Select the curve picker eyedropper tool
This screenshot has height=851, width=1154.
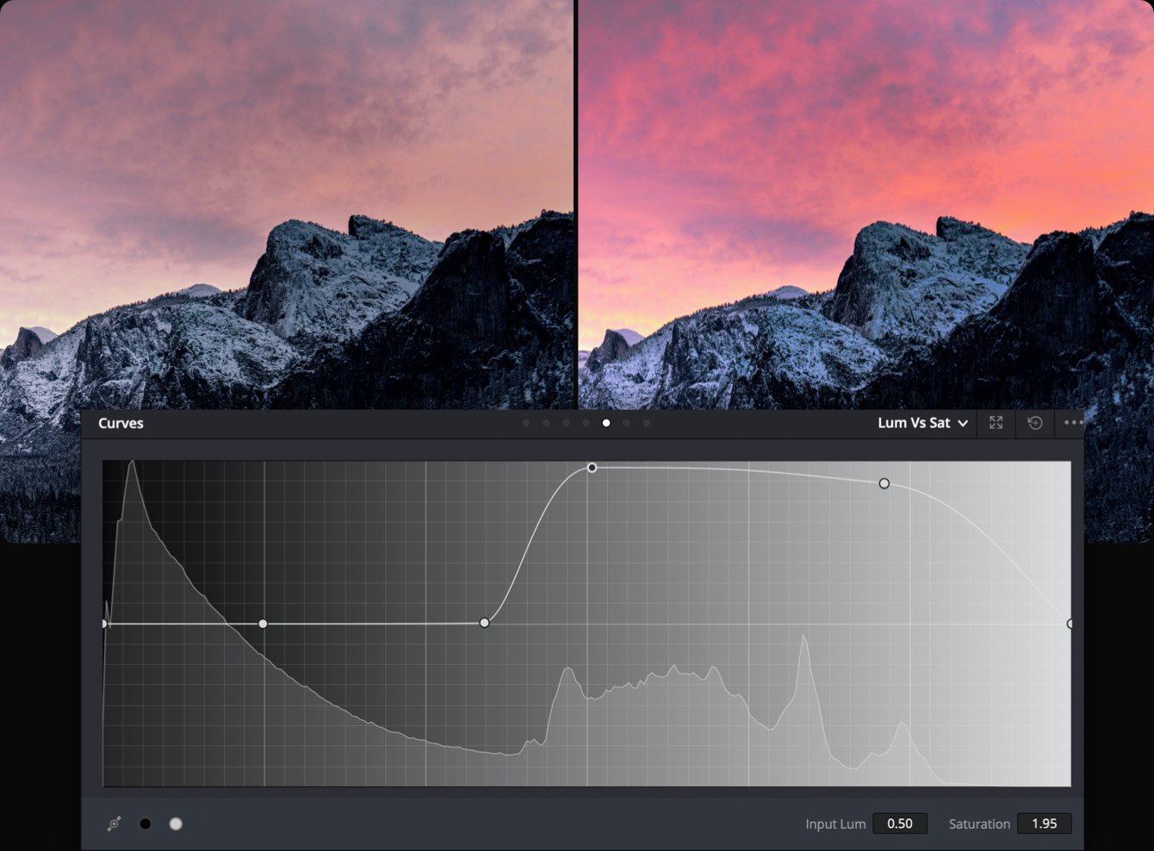tap(115, 823)
